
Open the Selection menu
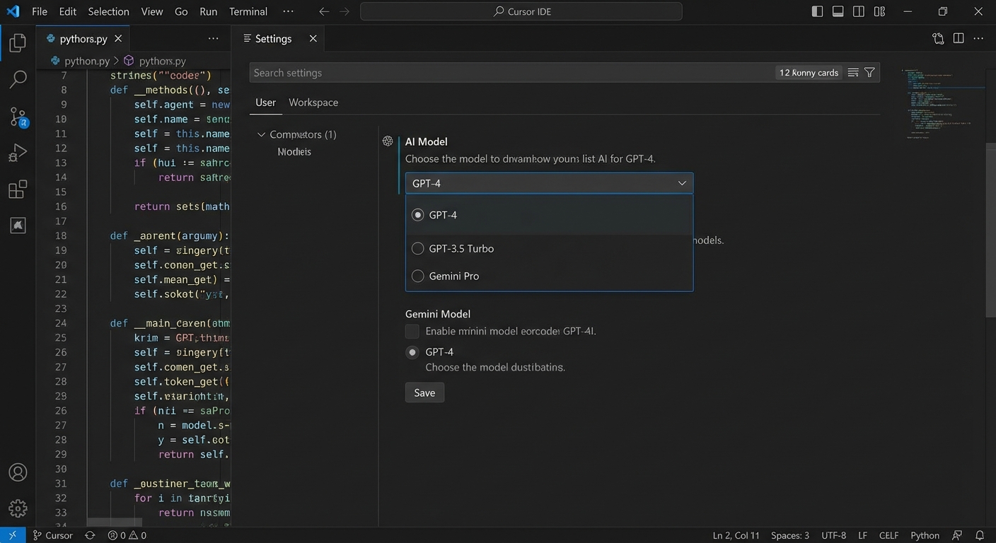point(108,11)
